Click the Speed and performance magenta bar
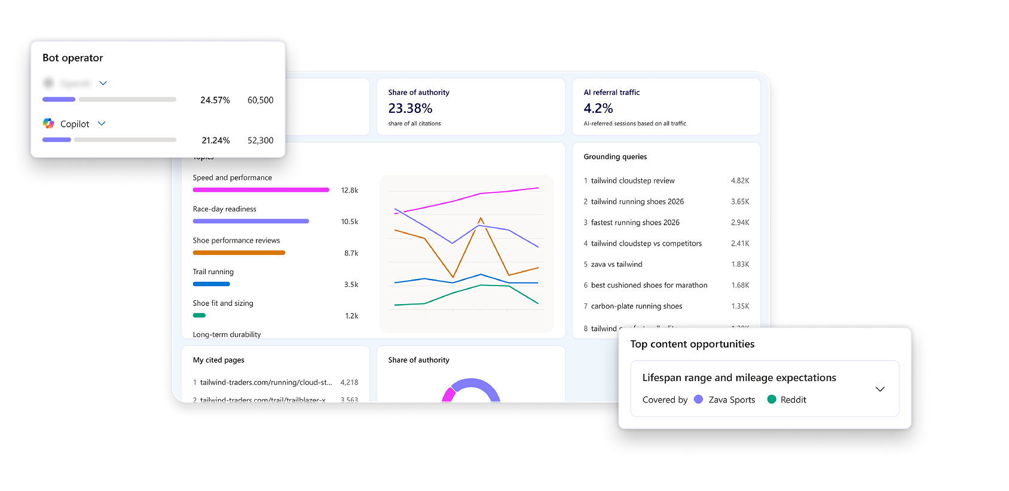The width and height of the screenshot is (1009, 491). pyautogui.click(x=261, y=190)
